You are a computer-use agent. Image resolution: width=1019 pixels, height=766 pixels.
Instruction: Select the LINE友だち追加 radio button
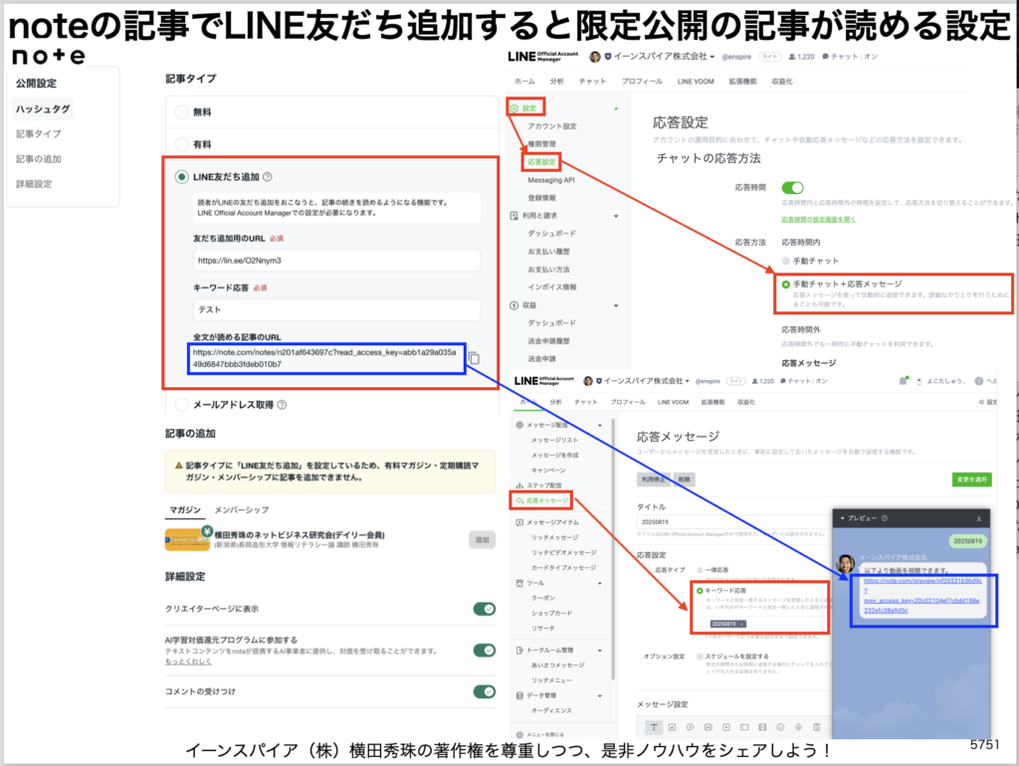coord(182,177)
